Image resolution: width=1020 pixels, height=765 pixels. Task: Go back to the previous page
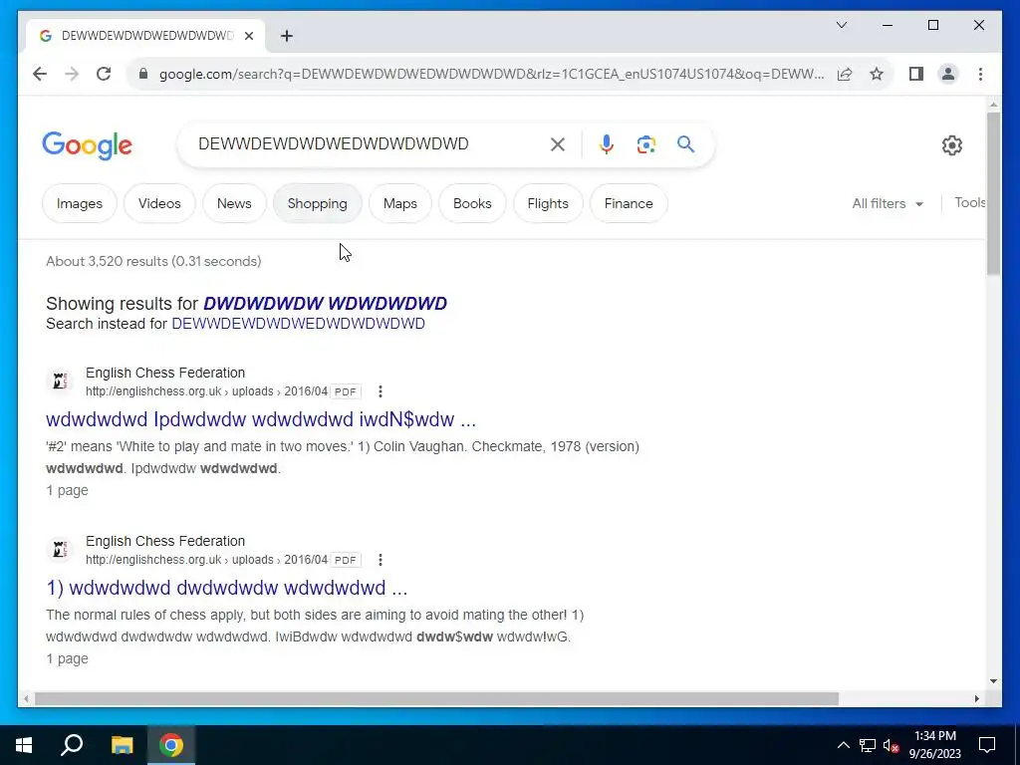(x=40, y=74)
